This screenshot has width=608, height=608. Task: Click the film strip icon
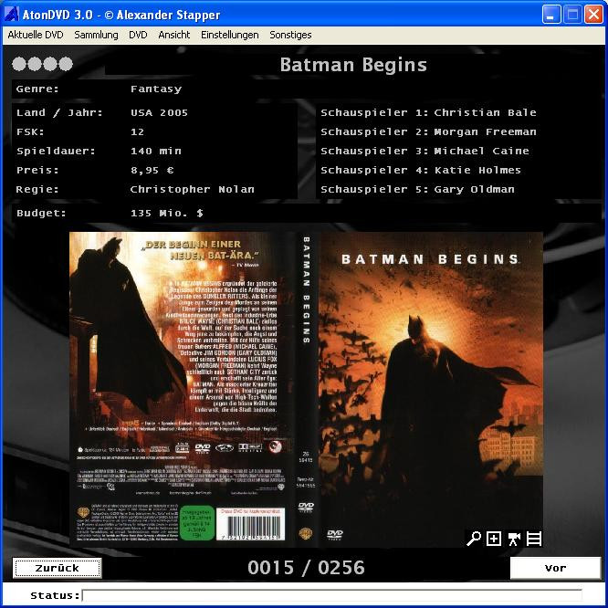click(x=533, y=539)
